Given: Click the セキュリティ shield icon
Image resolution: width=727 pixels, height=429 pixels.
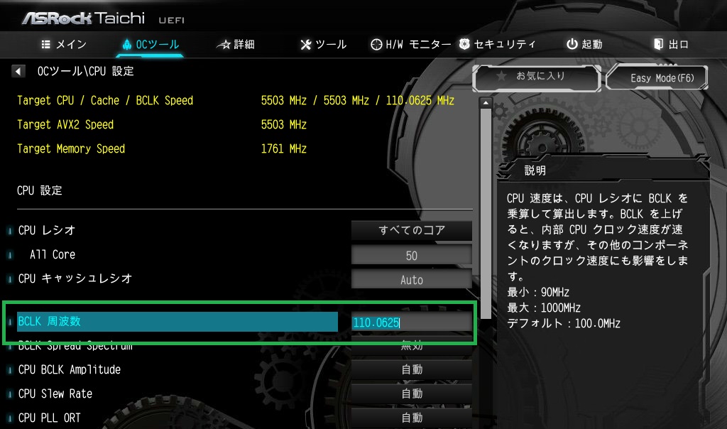Looking at the screenshot, I should point(464,44).
